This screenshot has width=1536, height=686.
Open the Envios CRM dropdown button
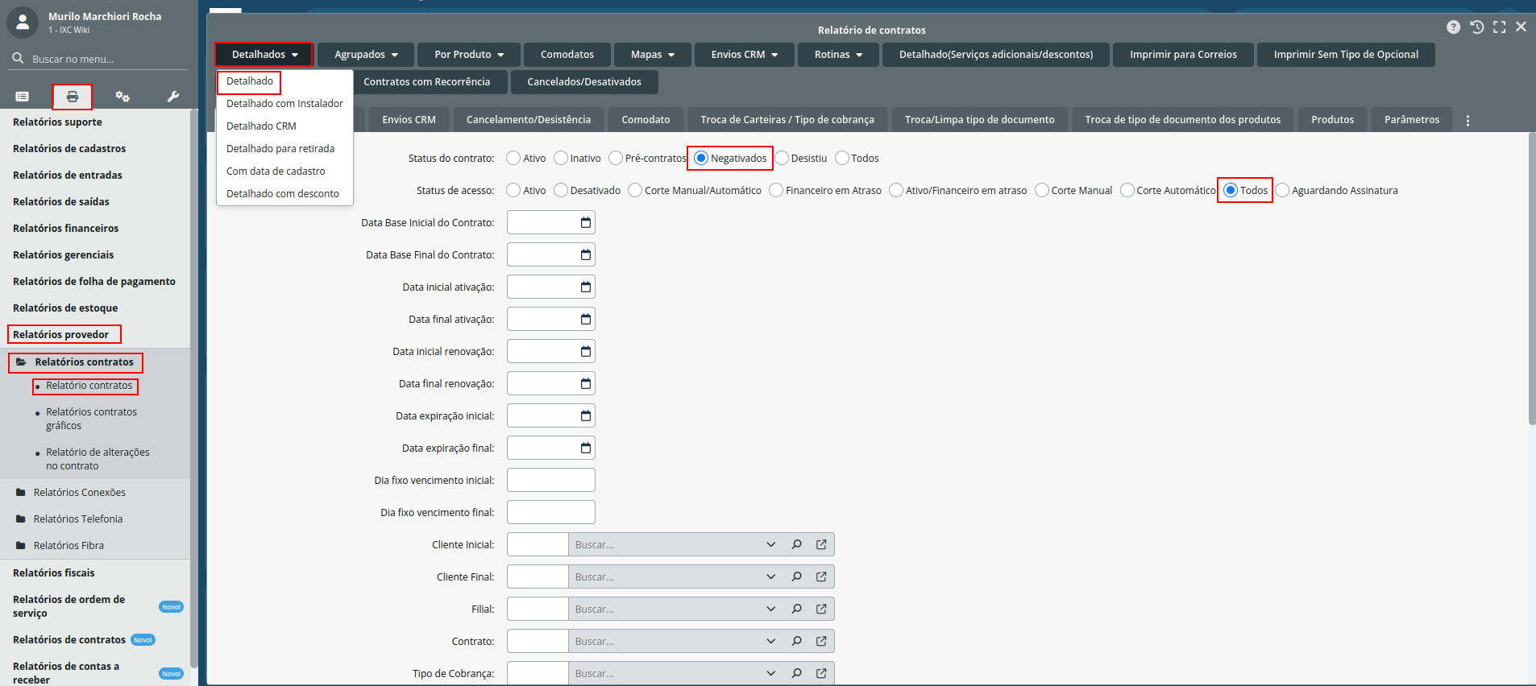[x=745, y=55]
